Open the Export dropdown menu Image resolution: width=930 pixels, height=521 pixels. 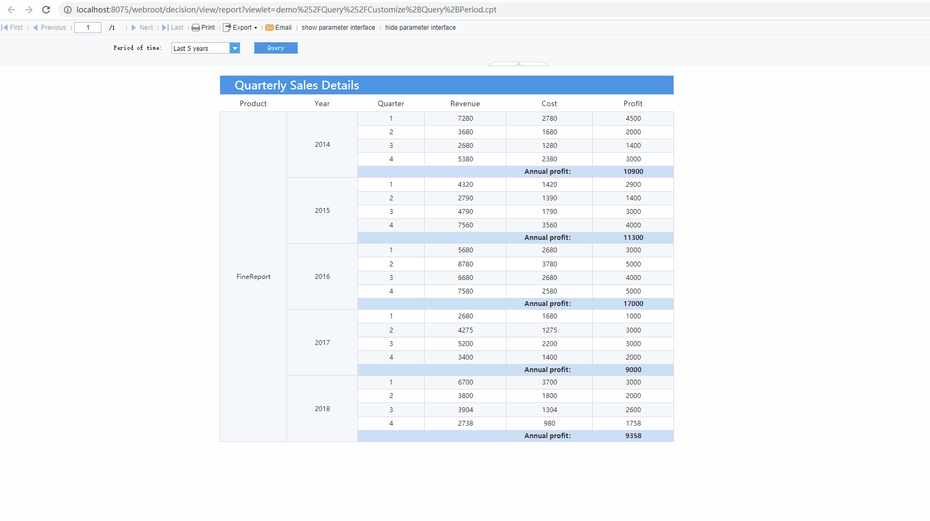coord(241,28)
